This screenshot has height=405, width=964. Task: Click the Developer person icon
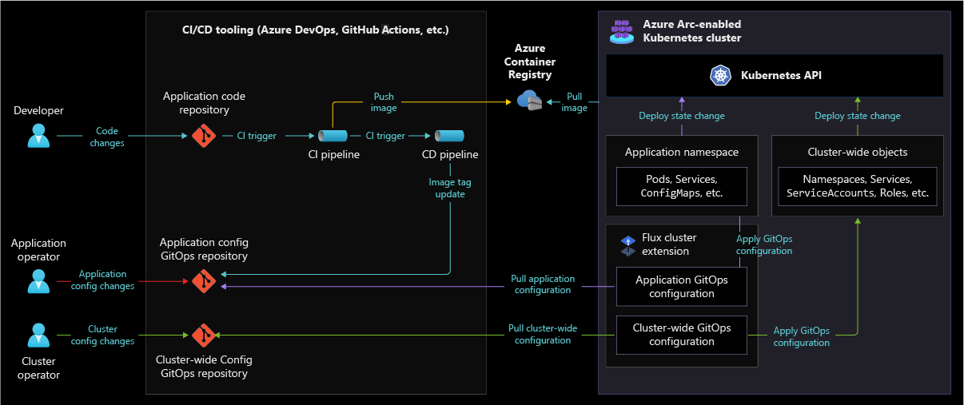(38, 136)
